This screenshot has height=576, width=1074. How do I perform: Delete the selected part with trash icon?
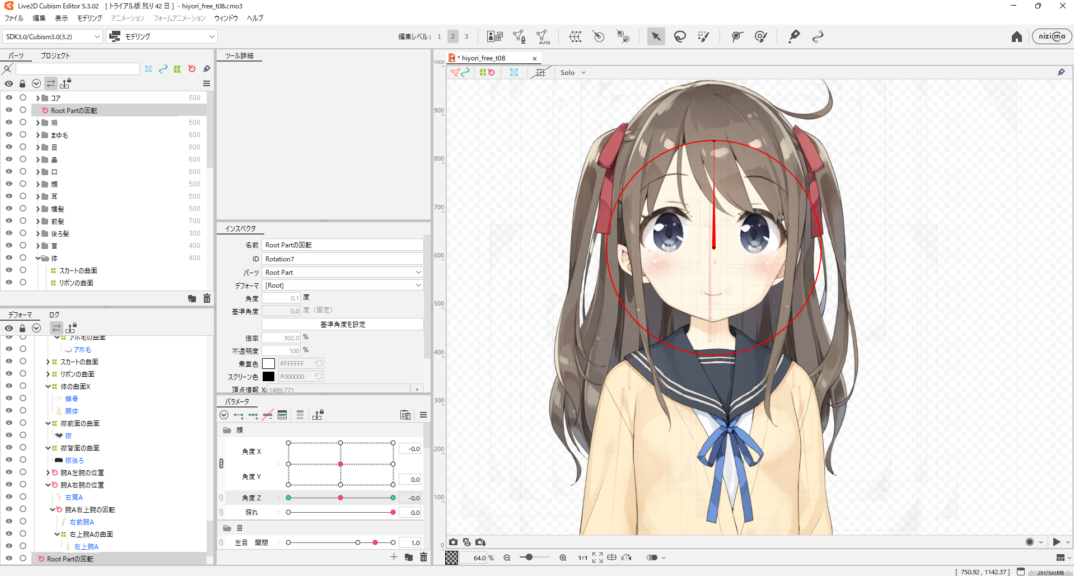tap(207, 298)
